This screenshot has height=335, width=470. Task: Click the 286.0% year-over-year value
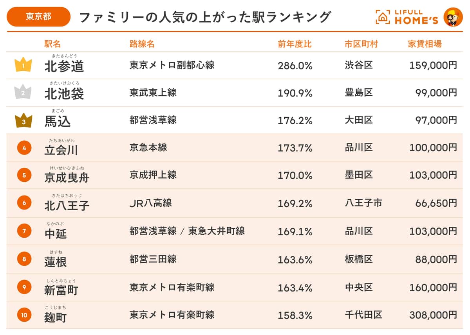click(x=295, y=66)
